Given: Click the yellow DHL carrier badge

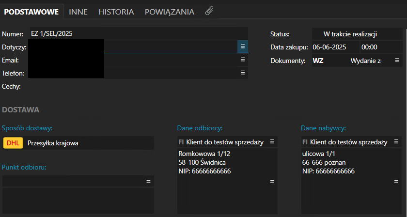Looking at the screenshot, I should tap(13, 143).
